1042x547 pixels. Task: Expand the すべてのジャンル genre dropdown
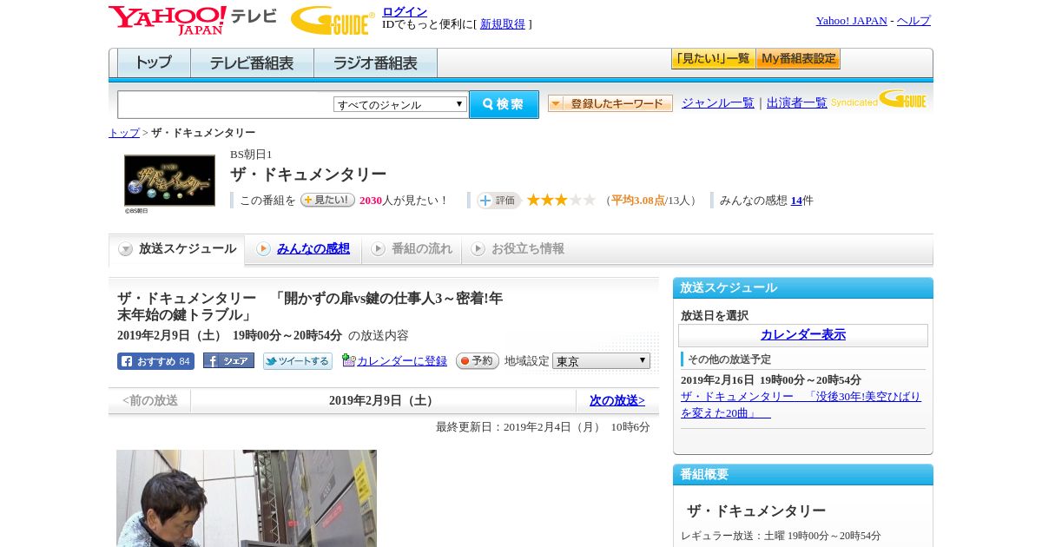pyautogui.click(x=400, y=104)
